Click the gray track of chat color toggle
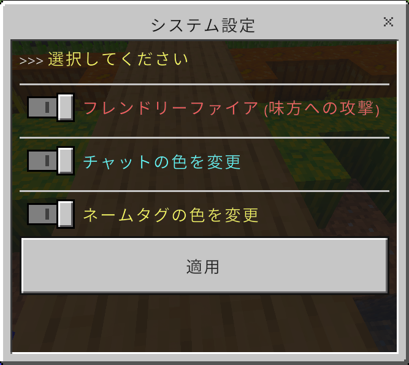 click(42, 161)
